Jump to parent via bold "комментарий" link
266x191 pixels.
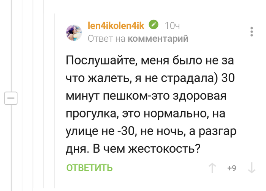coord(158,38)
